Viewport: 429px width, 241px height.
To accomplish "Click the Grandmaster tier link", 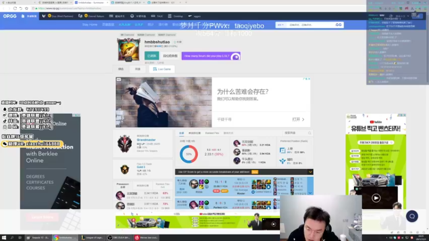I will (146, 140).
